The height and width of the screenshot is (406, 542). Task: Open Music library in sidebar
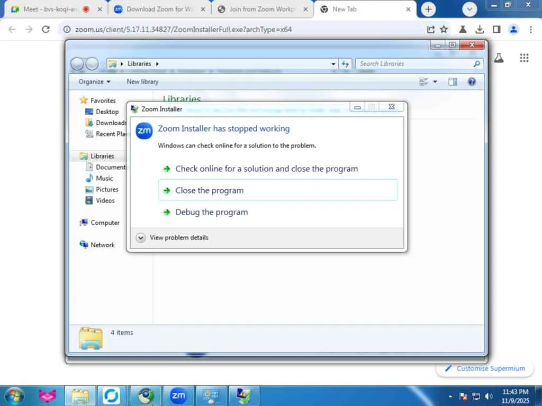104,178
